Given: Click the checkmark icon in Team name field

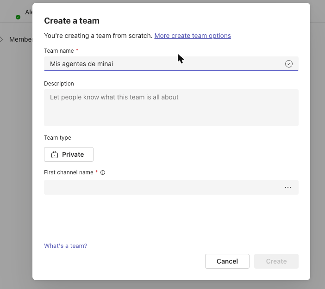Looking at the screenshot, I should pyautogui.click(x=289, y=64).
